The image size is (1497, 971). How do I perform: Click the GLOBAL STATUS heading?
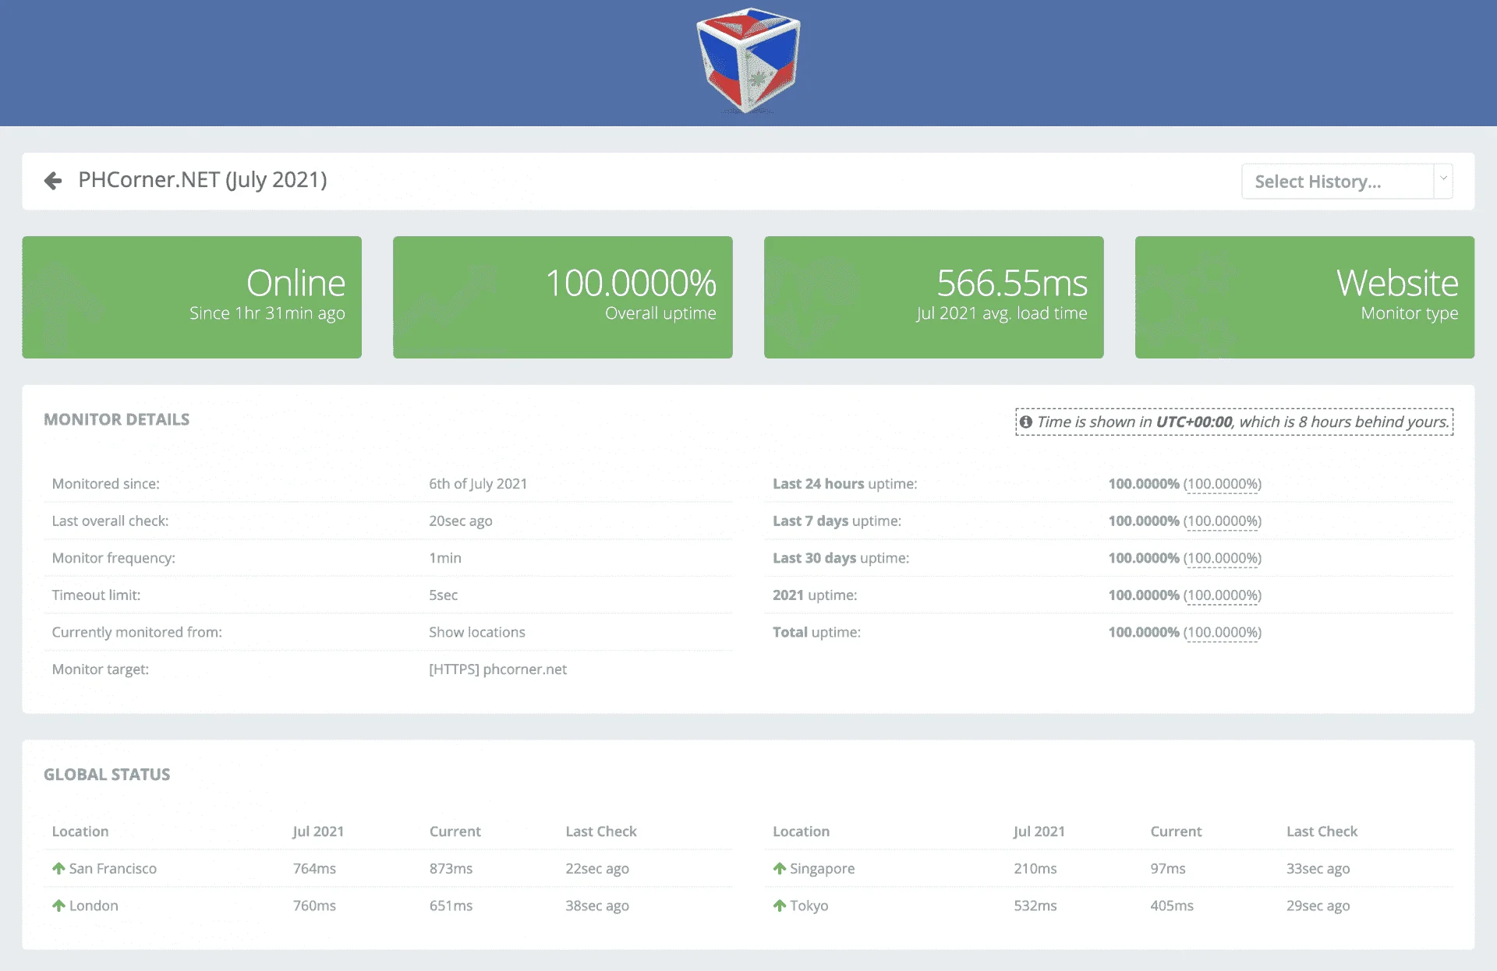107,775
